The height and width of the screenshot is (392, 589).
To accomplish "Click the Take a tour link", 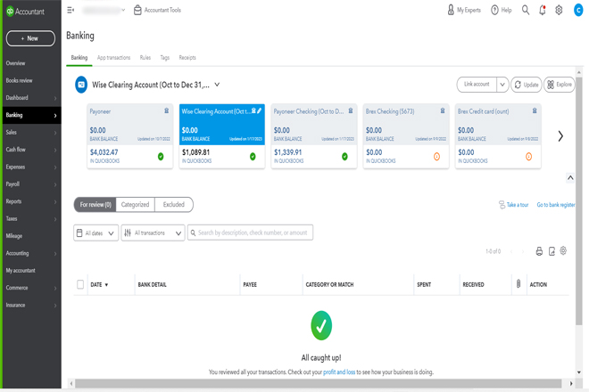I will pyautogui.click(x=513, y=205).
